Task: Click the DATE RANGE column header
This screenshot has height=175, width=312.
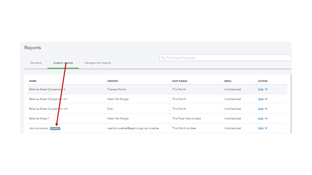Action: click(180, 81)
